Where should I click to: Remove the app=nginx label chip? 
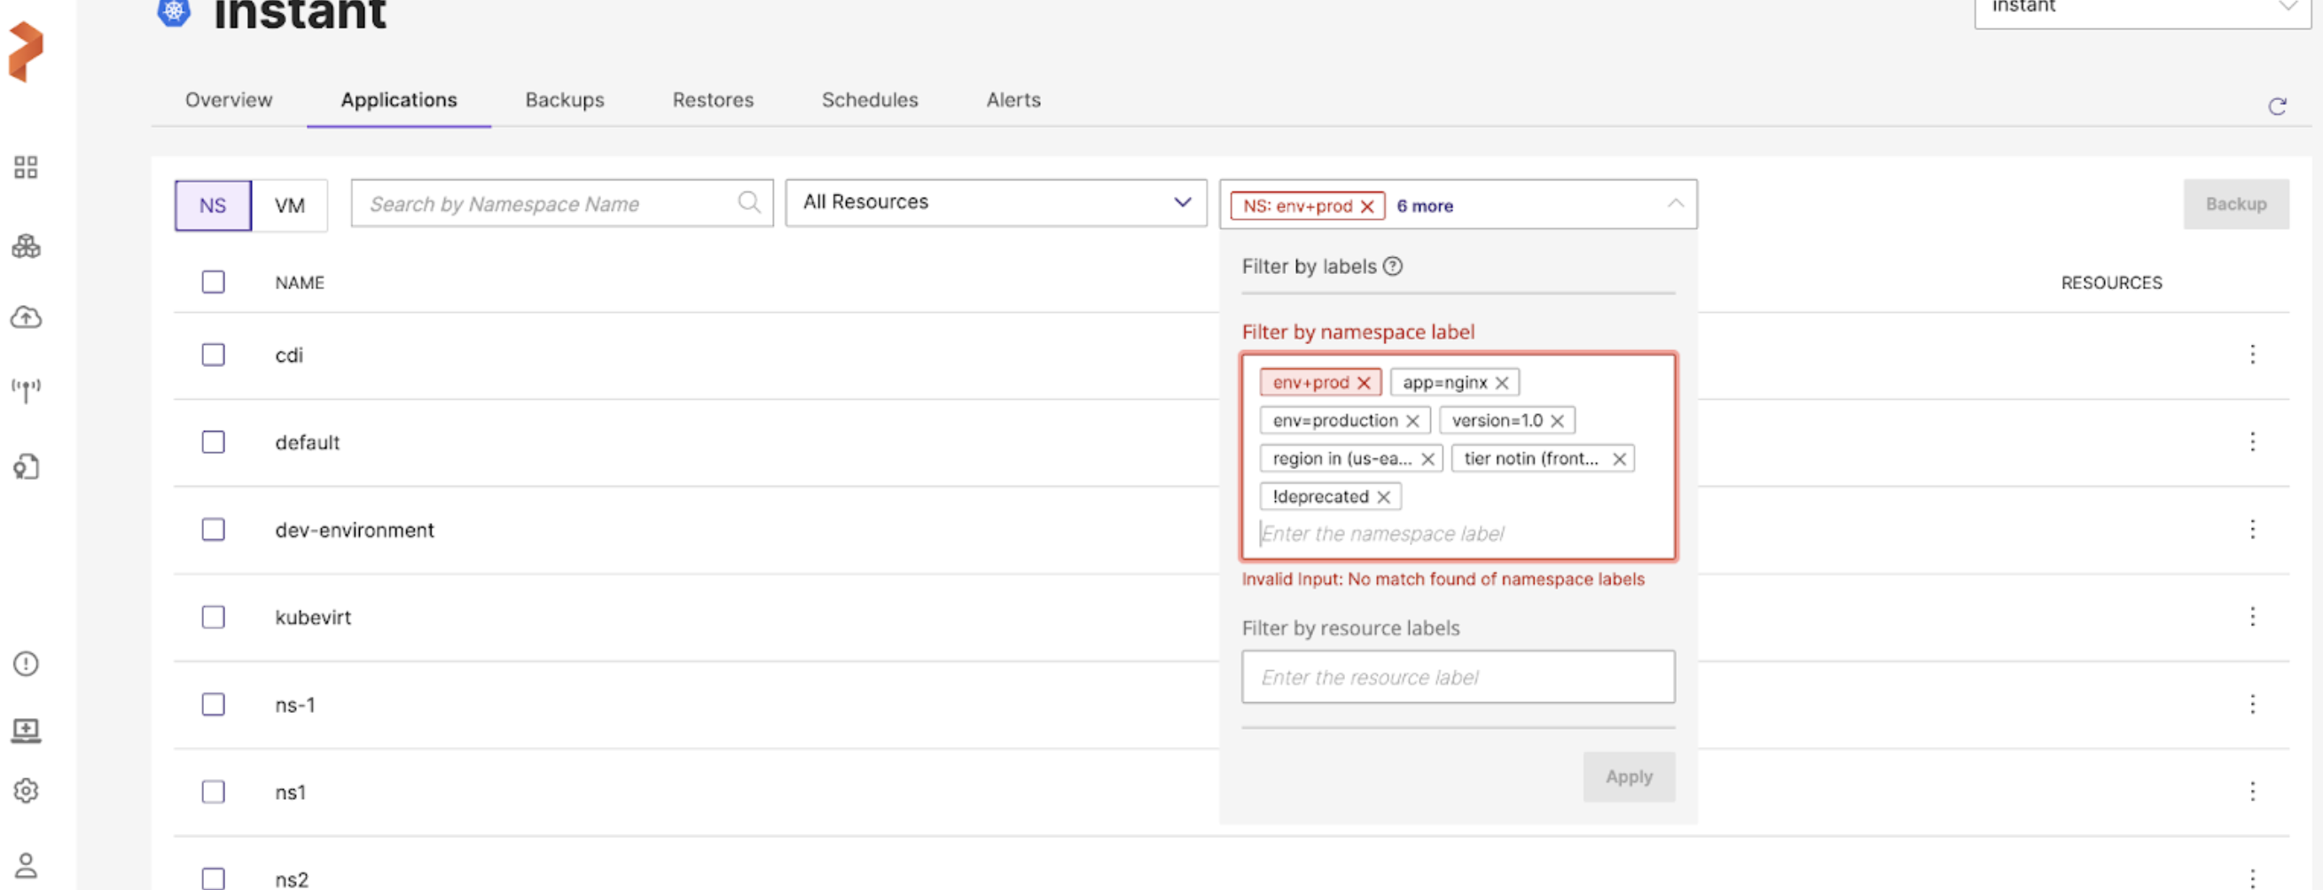pos(1501,382)
